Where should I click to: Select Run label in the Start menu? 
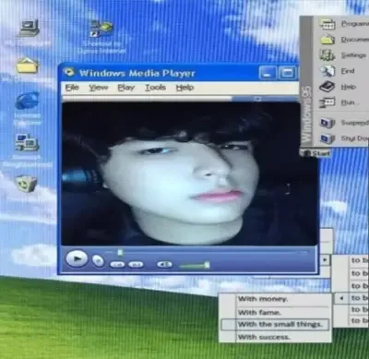349,102
